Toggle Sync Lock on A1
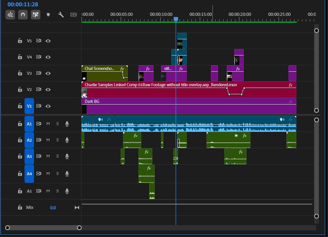 pos(39,124)
